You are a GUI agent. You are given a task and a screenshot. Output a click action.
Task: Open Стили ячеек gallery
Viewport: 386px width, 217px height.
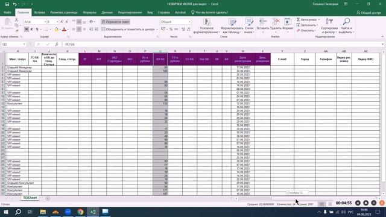pyautogui.click(x=249, y=26)
